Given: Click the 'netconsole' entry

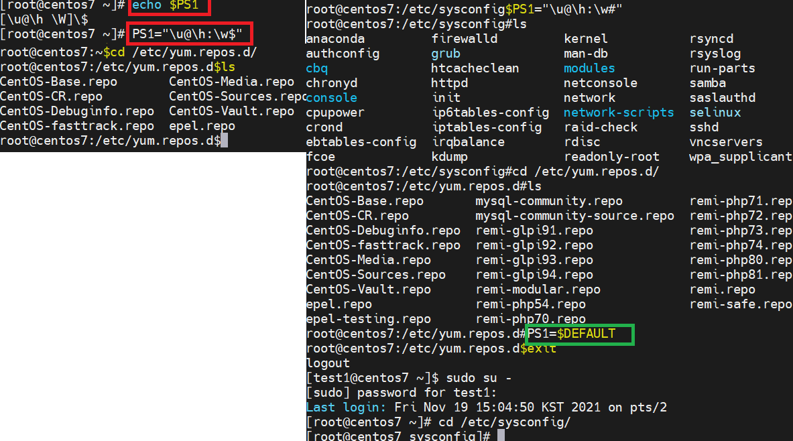Looking at the screenshot, I should point(601,82).
